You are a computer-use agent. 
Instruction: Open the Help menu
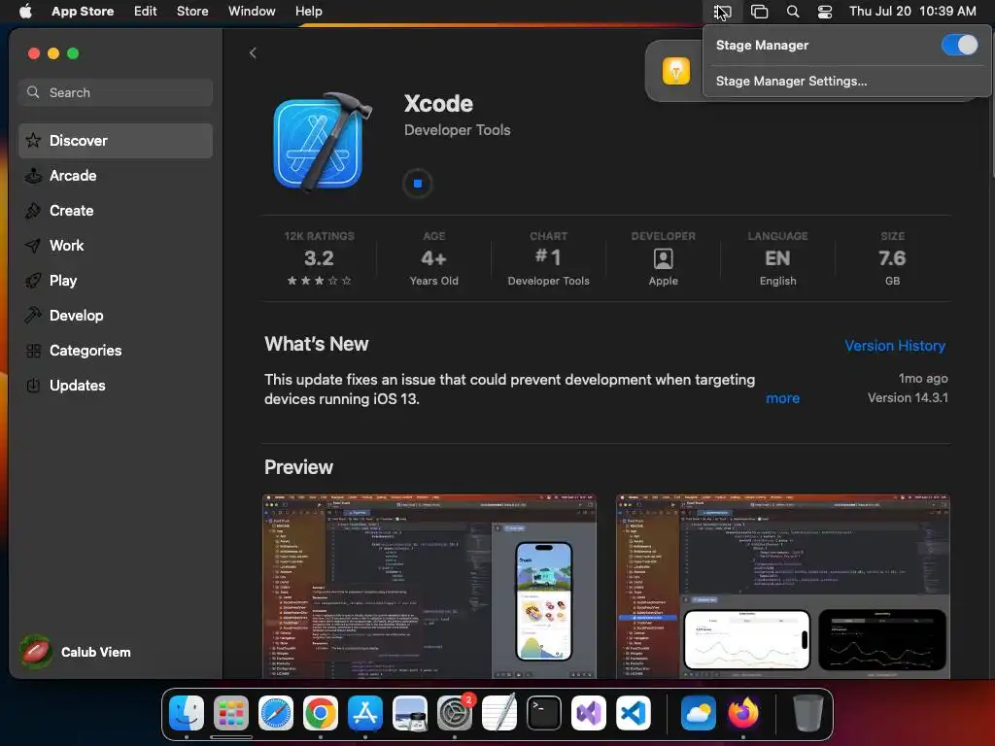tap(308, 12)
